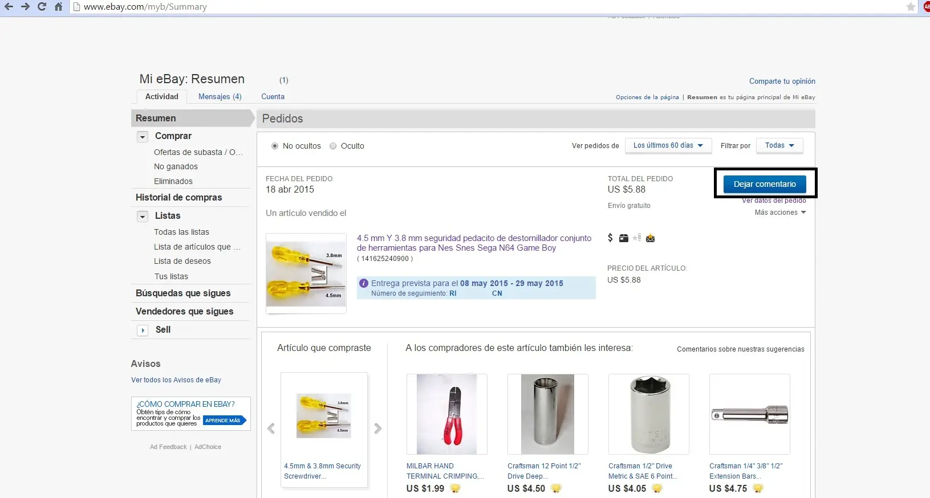Click Ver todos los Avisos de eBay

click(x=176, y=380)
